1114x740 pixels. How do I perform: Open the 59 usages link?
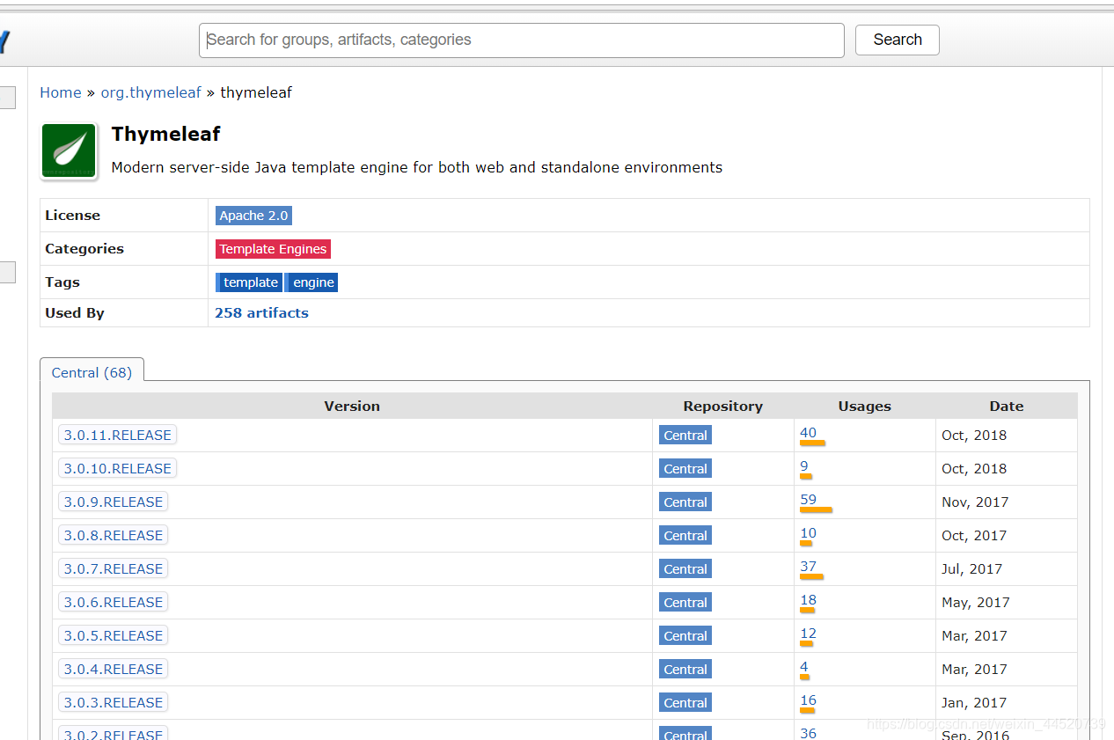click(x=809, y=500)
